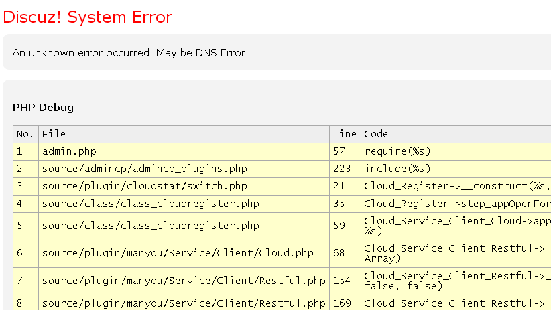Select the 'admin.php' file cell
551x310 pixels.
click(184, 151)
